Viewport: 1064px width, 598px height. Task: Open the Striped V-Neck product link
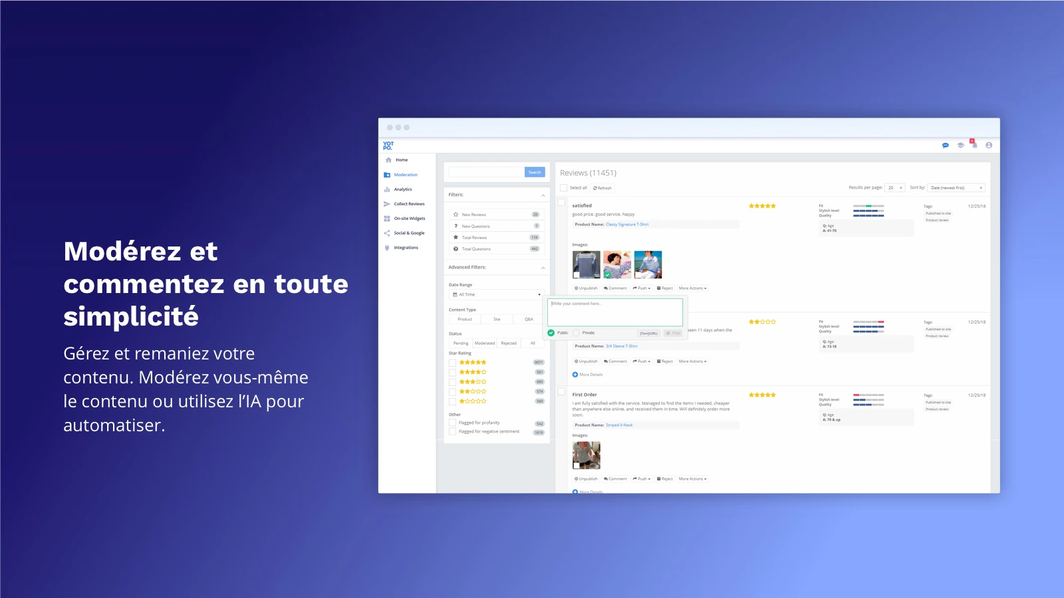(619, 425)
